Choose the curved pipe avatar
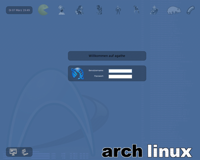The width and height of the screenshot is (200, 160). [x=191, y=10]
